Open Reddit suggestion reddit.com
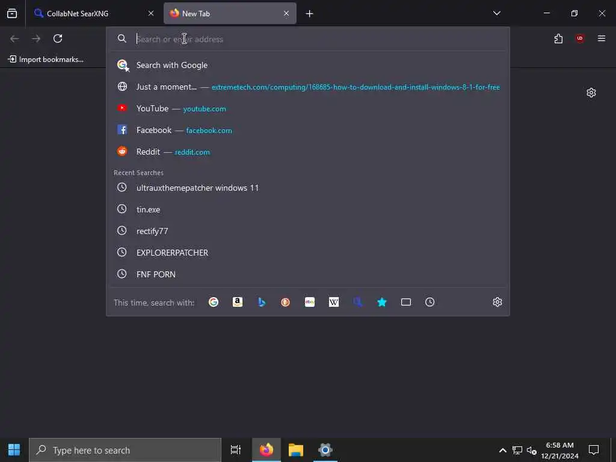This screenshot has height=462, width=616. [x=308, y=152]
